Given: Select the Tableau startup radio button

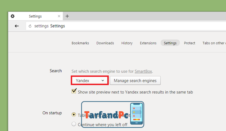Looking at the screenshot, I should [74, 115].
